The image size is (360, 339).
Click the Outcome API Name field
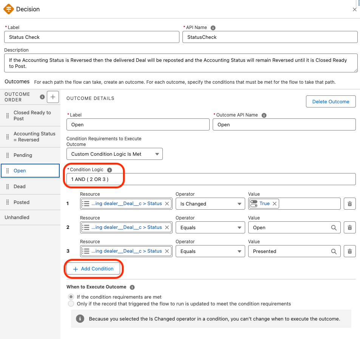point(284,125)
